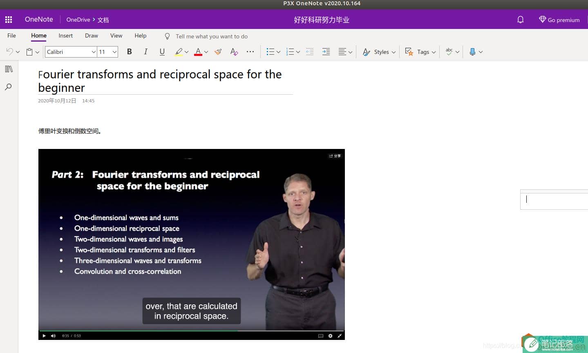Click the Go premium diamond button
The height and width of the screenshot is (353, 588).
coord(559,20)
